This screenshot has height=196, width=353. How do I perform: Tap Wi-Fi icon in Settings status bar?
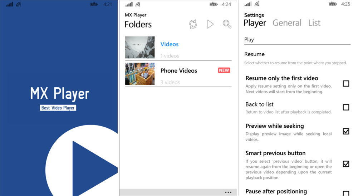257,4
